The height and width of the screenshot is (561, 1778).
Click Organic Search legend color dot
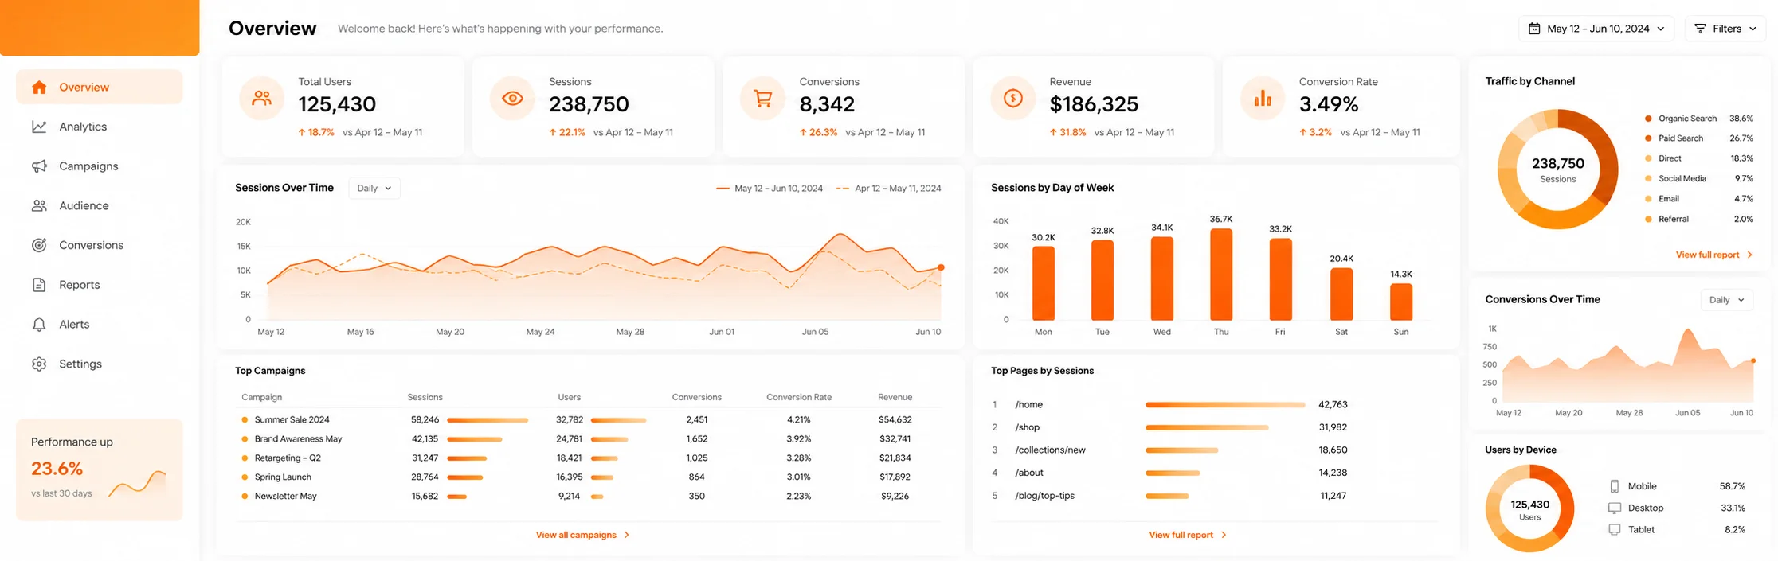pos(1648,119)
